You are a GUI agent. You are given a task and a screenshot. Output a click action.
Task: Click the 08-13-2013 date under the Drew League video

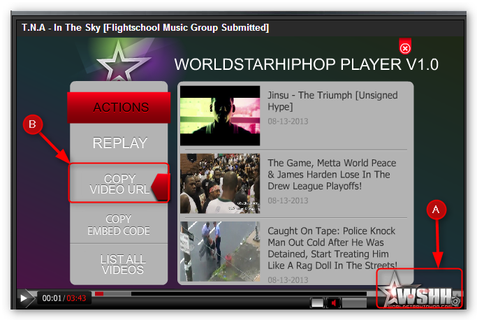click(x=288, y=201)
